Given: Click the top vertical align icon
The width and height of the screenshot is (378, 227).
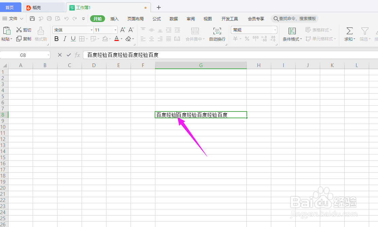Looking at the screenshot, I should coord(143,30).
